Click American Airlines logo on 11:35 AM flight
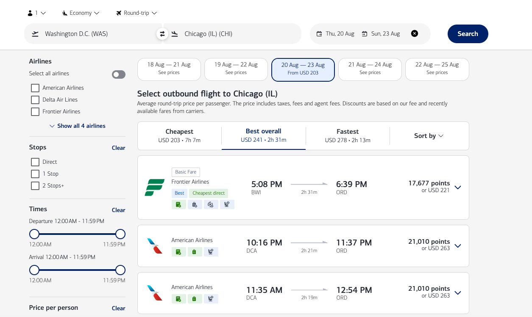This screenshot has height=317, width=532. [154, 293]
